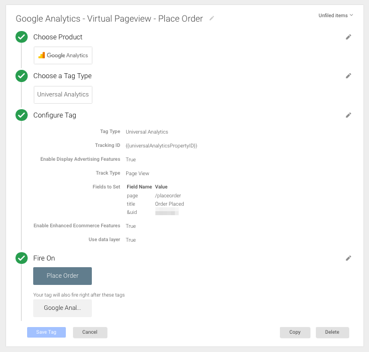The width and height of the screenshot is (369, 352).
Task: Click the 'Choose a Tag Type' step heading
Action: tap(63, 76)
